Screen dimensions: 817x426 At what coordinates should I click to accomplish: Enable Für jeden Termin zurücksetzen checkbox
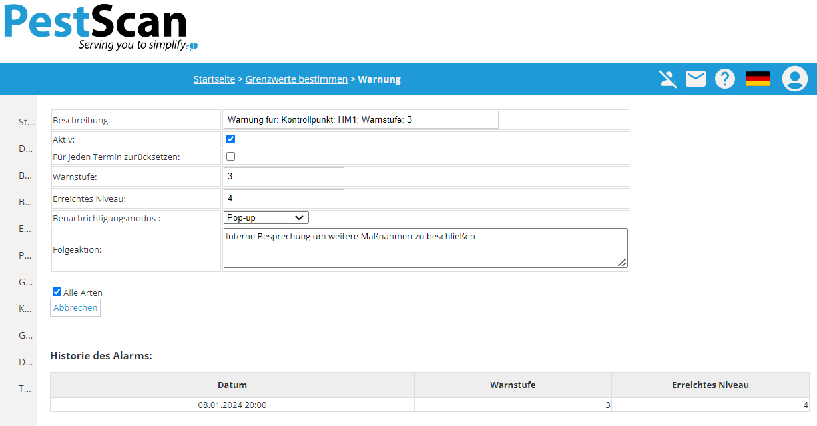tap(230, 157)
